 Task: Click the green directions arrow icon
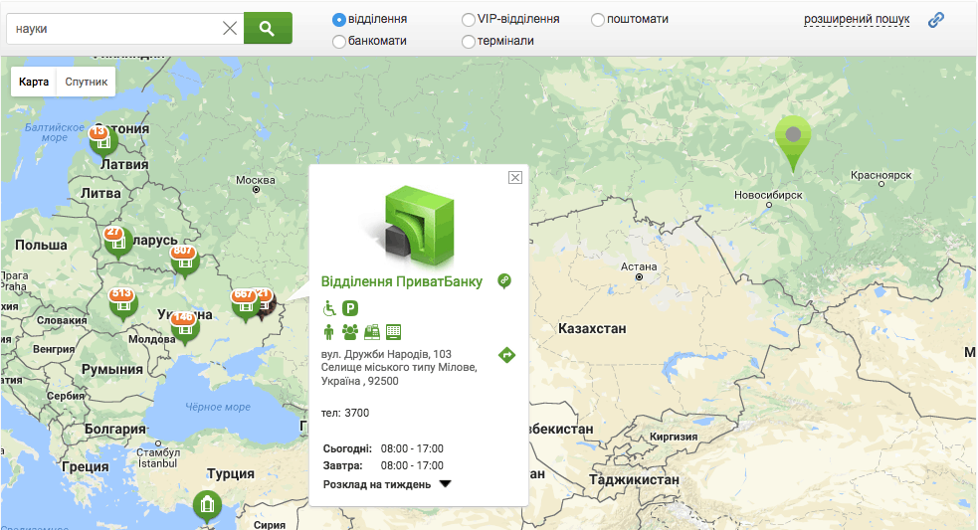[x=506, y=355]
